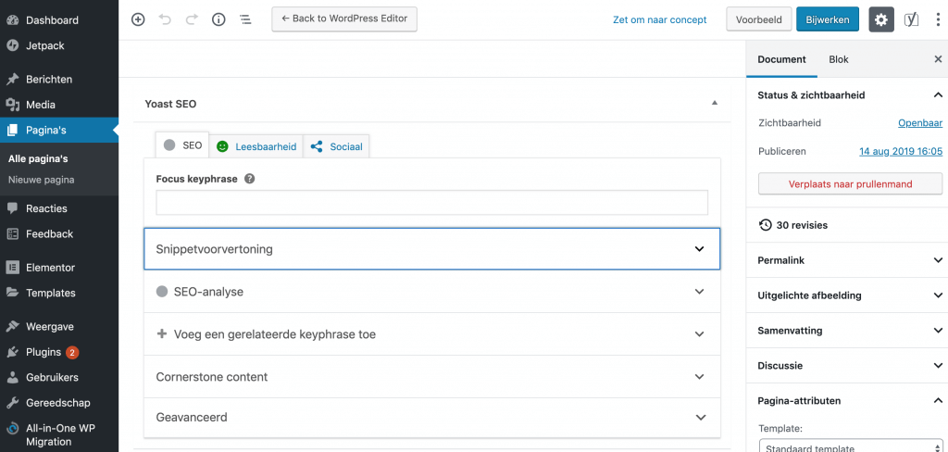Expand the SEO-analyse section
The height and width of the screenshot is (452, 948).
pyautogui.click(x=431, y=292)
